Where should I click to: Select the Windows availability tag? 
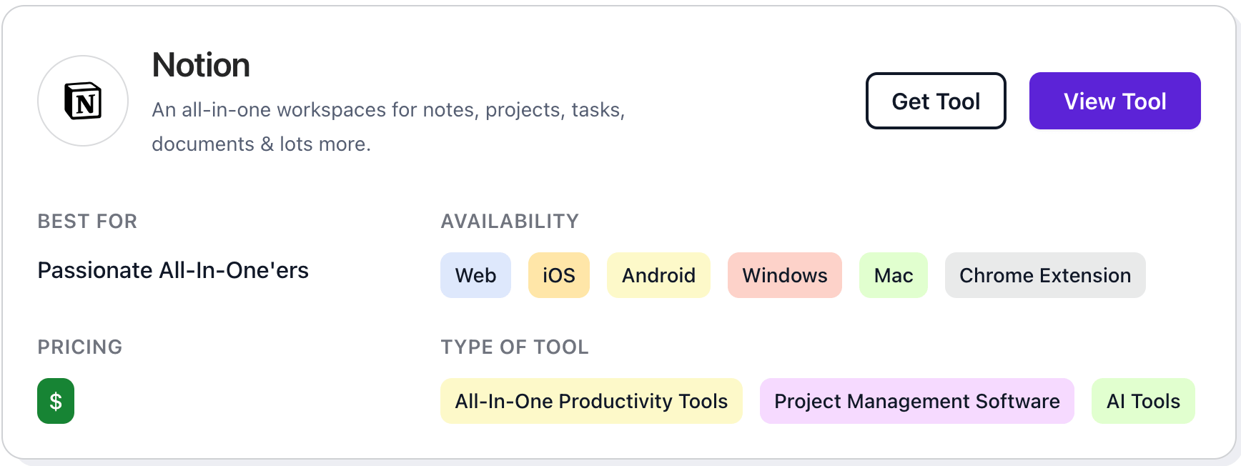784,275
